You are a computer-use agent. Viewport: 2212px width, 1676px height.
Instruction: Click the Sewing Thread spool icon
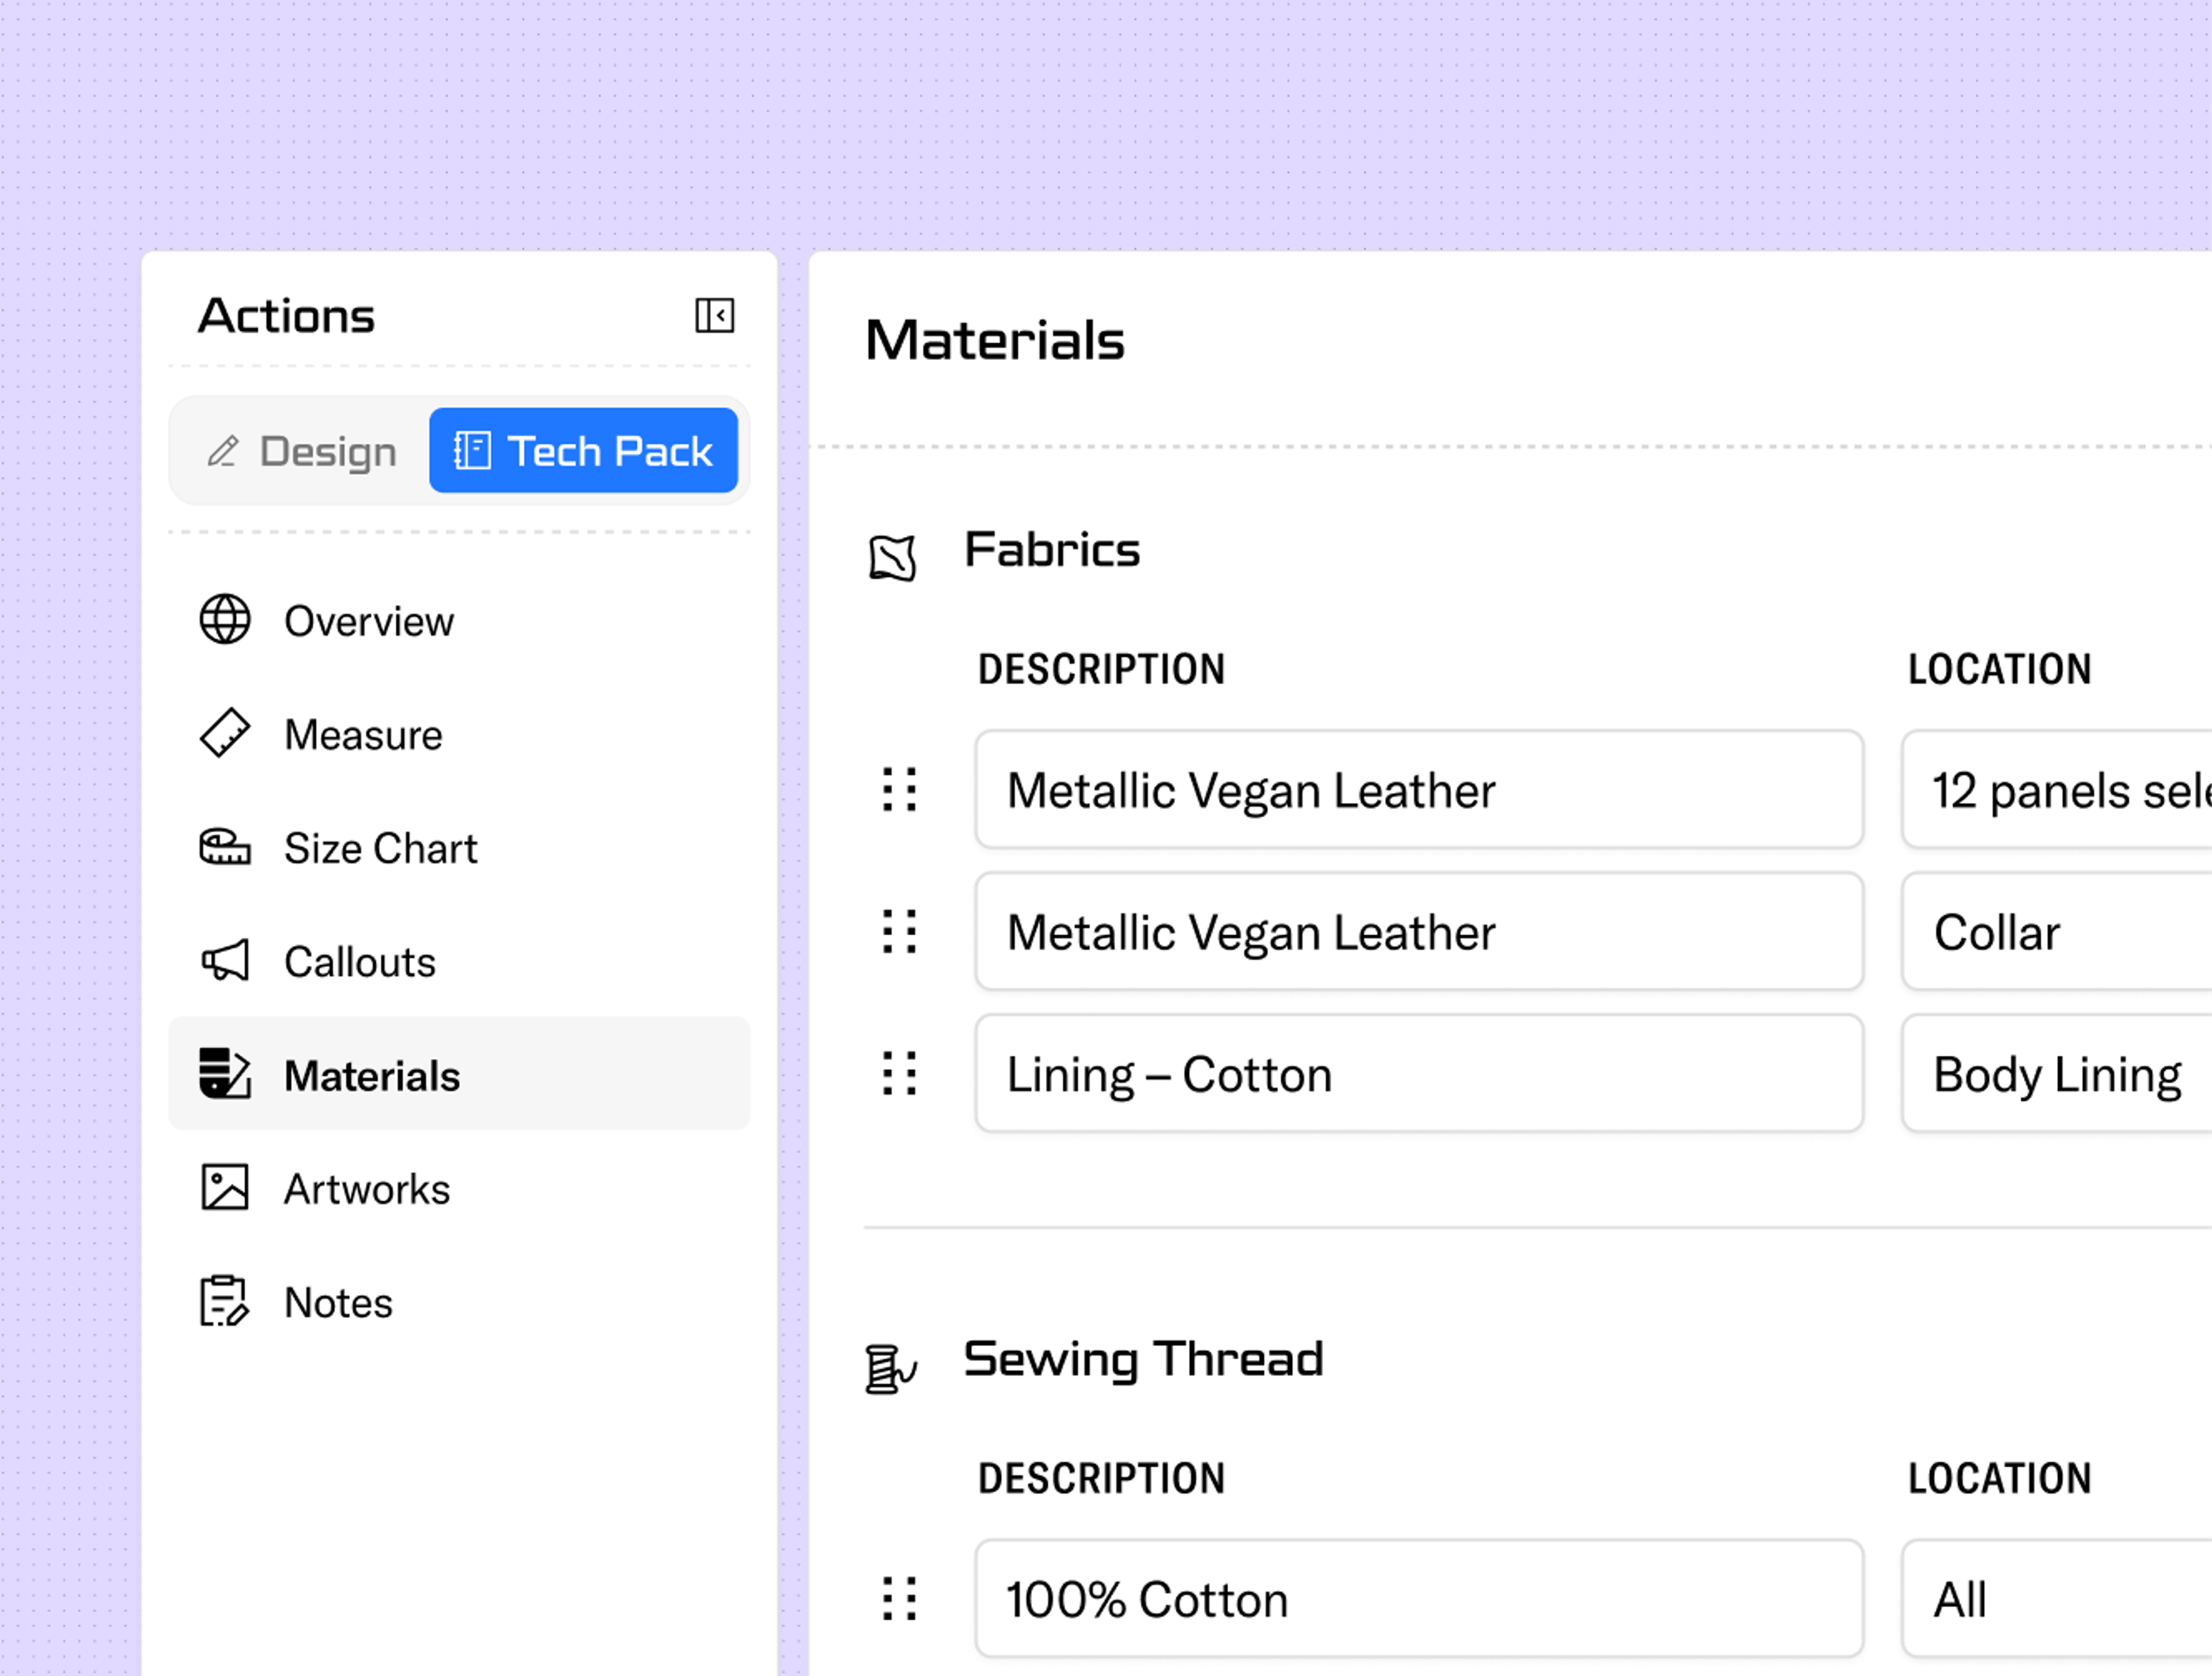[890, 1368]
